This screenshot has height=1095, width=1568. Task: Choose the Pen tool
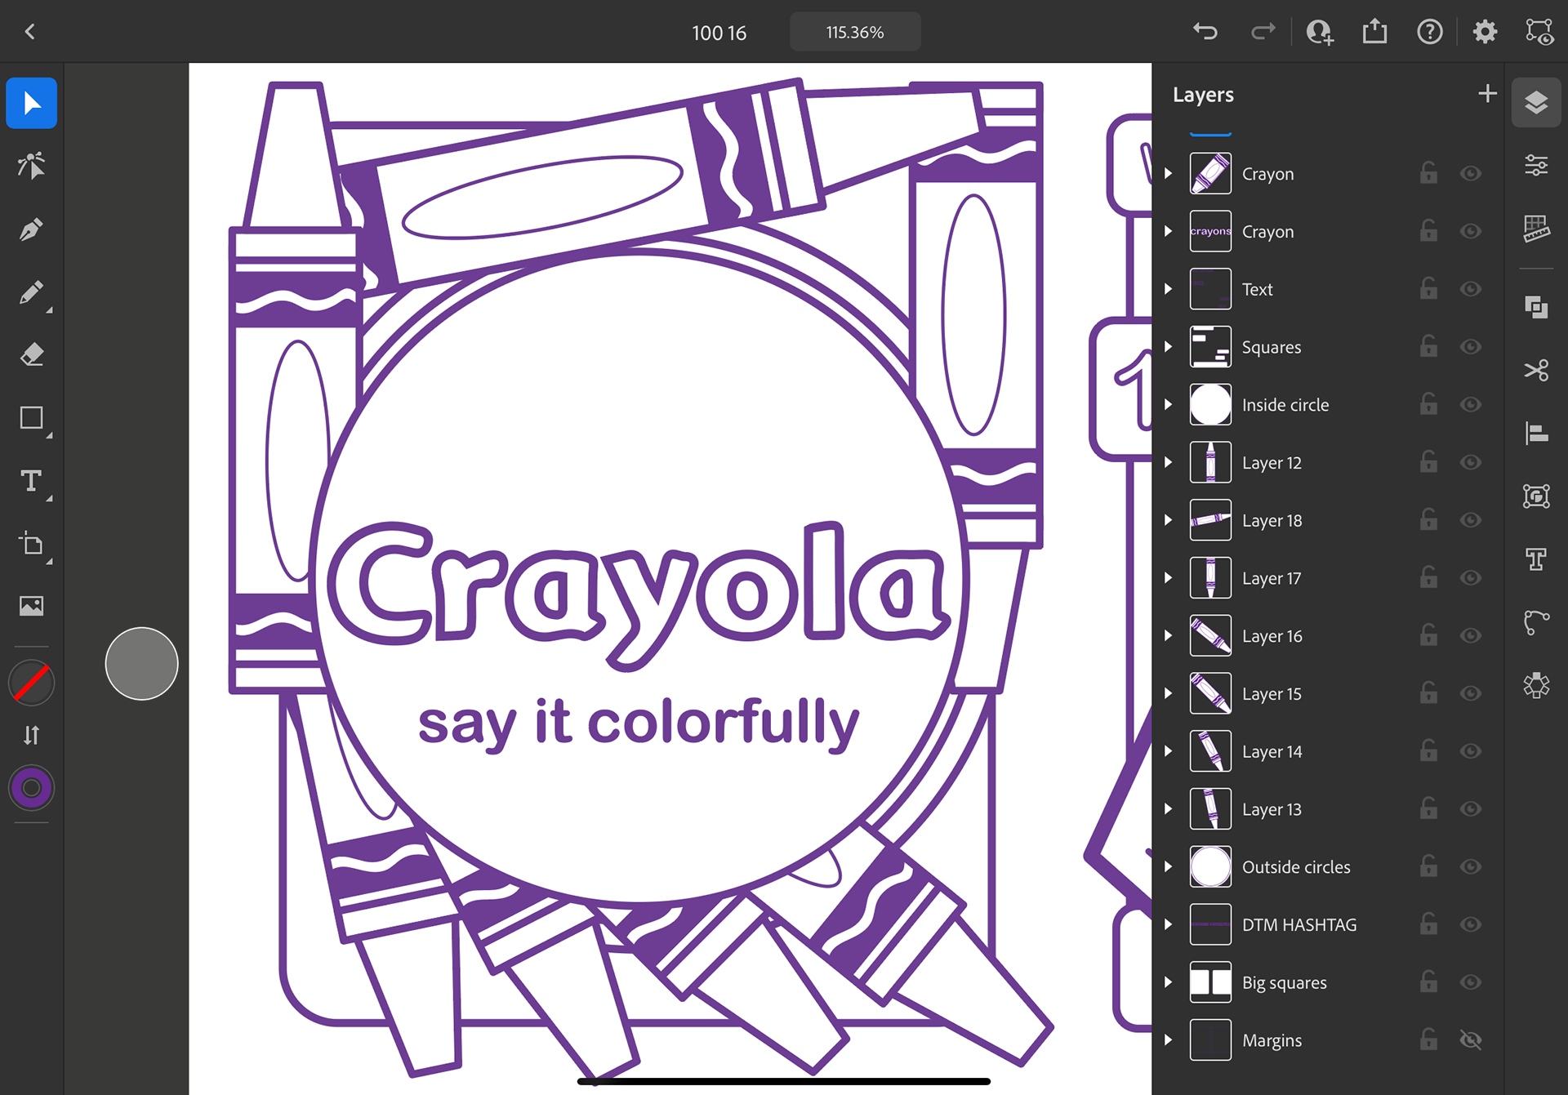pos(31,229)
